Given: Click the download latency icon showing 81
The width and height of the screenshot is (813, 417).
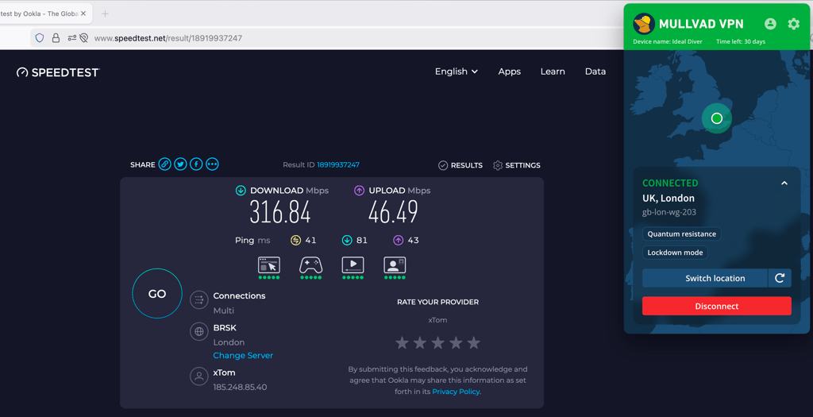Looking at the screenshot, I should tap(347, 240).
